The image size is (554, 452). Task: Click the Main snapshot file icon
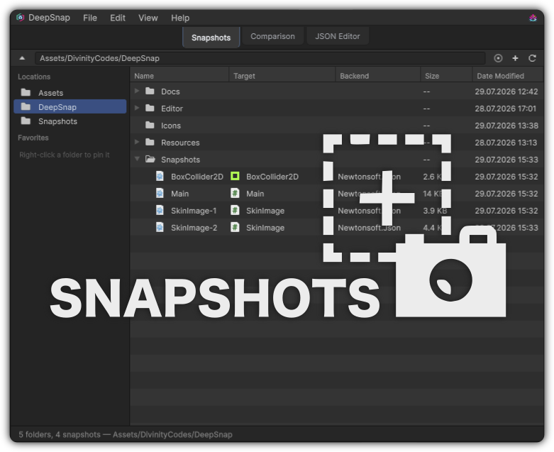tap(160, 193)
